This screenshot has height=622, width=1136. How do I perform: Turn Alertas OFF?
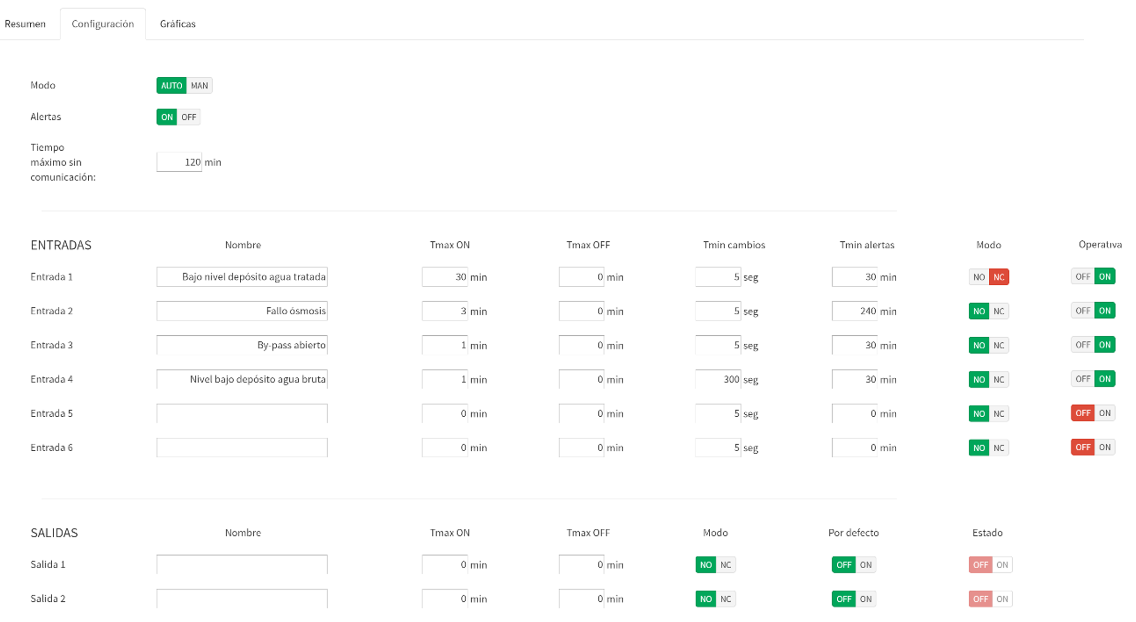[188, 117]
